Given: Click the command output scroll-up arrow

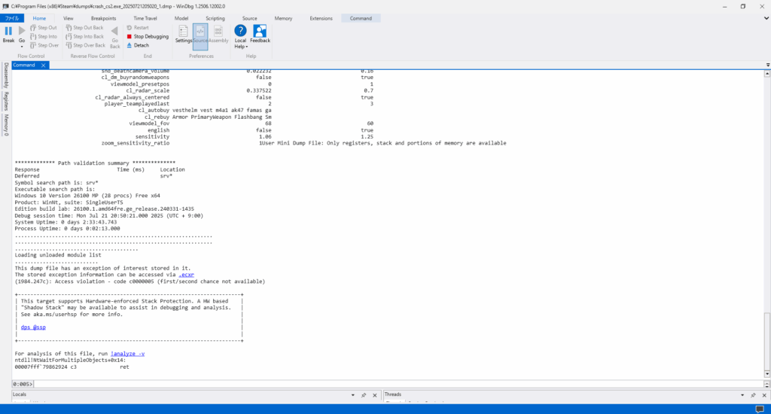Looking at the screenshot, I should (767, 74).
